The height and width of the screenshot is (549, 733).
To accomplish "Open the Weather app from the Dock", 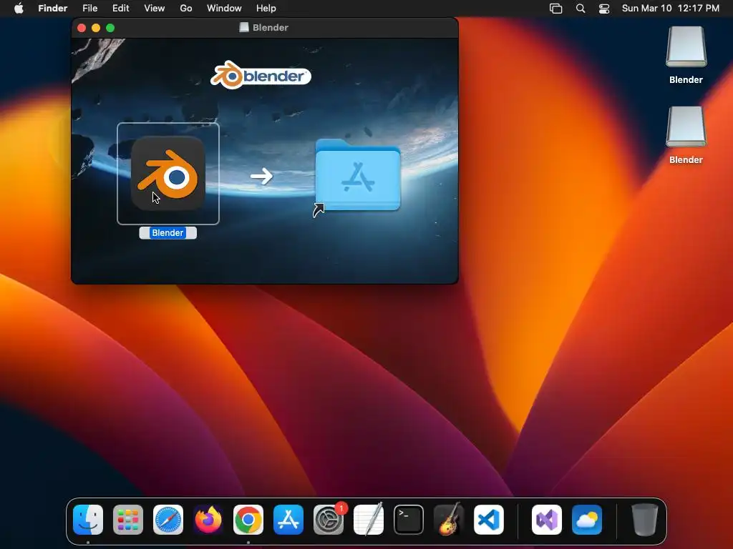I will tap(587, 520).
